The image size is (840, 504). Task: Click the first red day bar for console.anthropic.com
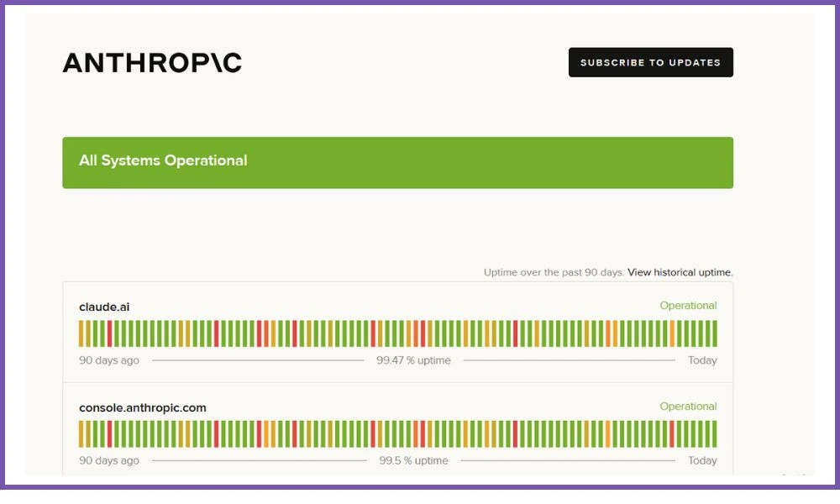[x=109, y=434]
